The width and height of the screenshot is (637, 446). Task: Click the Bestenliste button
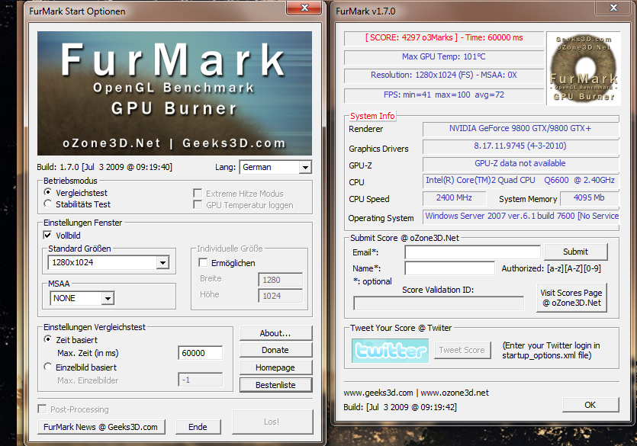coord(276,385)
